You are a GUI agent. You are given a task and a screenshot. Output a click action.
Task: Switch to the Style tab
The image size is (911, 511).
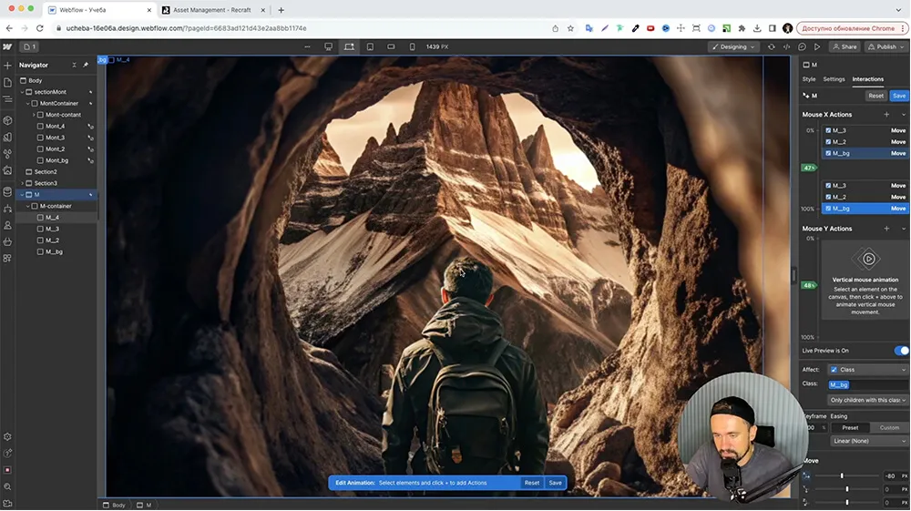point(809,79)
